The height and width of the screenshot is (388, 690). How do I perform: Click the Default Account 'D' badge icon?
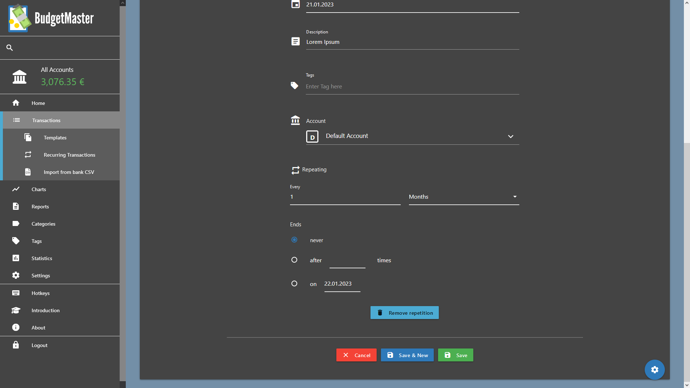[312, 137]
